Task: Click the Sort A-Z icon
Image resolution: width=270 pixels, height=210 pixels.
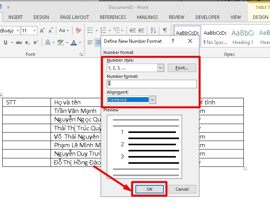Action: click(153, 30)
